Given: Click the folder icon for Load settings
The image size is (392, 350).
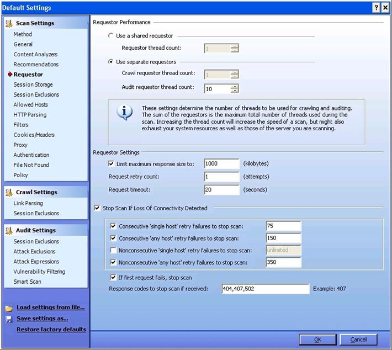Looking at the screenshot, I should tap(9, 307).
